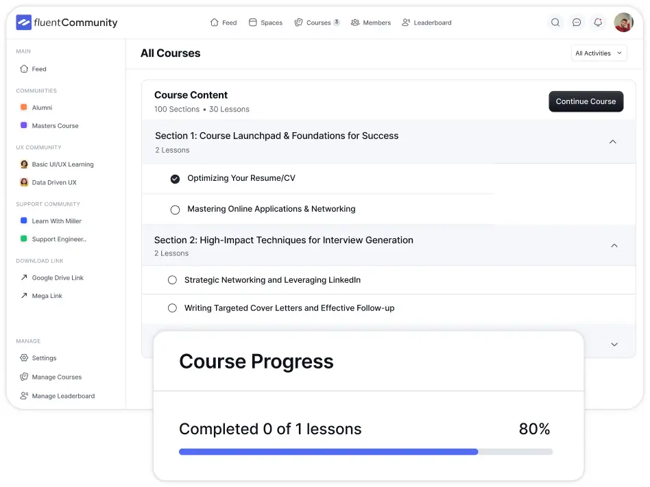Open the notifications bell icon

[x=597, y=22]
